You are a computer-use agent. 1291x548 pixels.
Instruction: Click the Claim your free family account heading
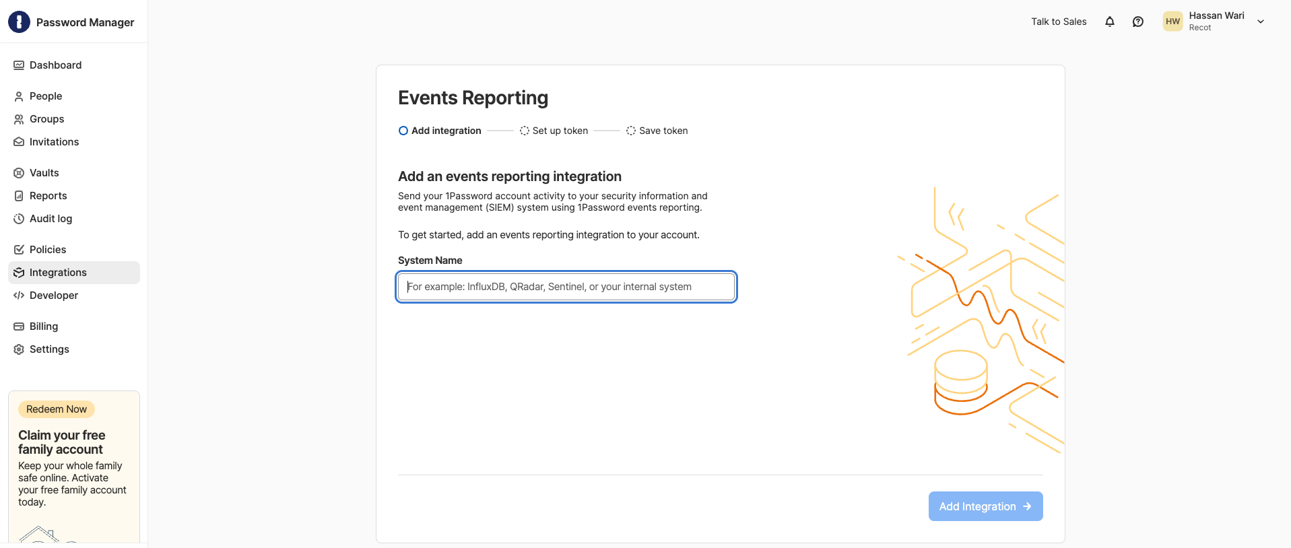[62, 442]
